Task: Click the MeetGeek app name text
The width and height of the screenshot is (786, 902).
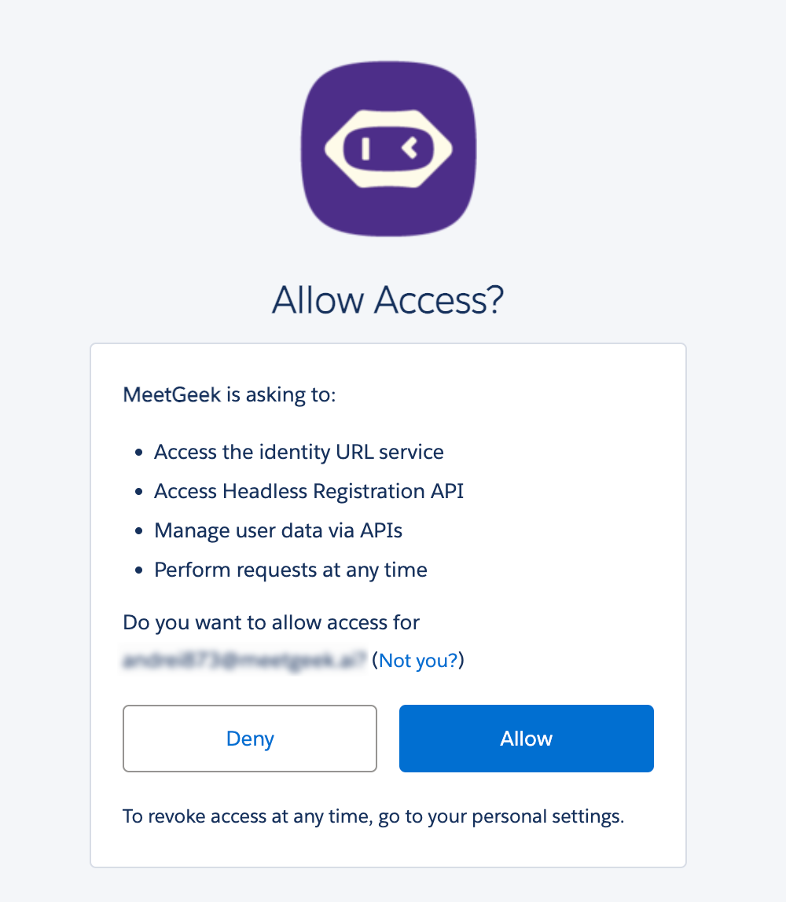Action: pos(172,394)
